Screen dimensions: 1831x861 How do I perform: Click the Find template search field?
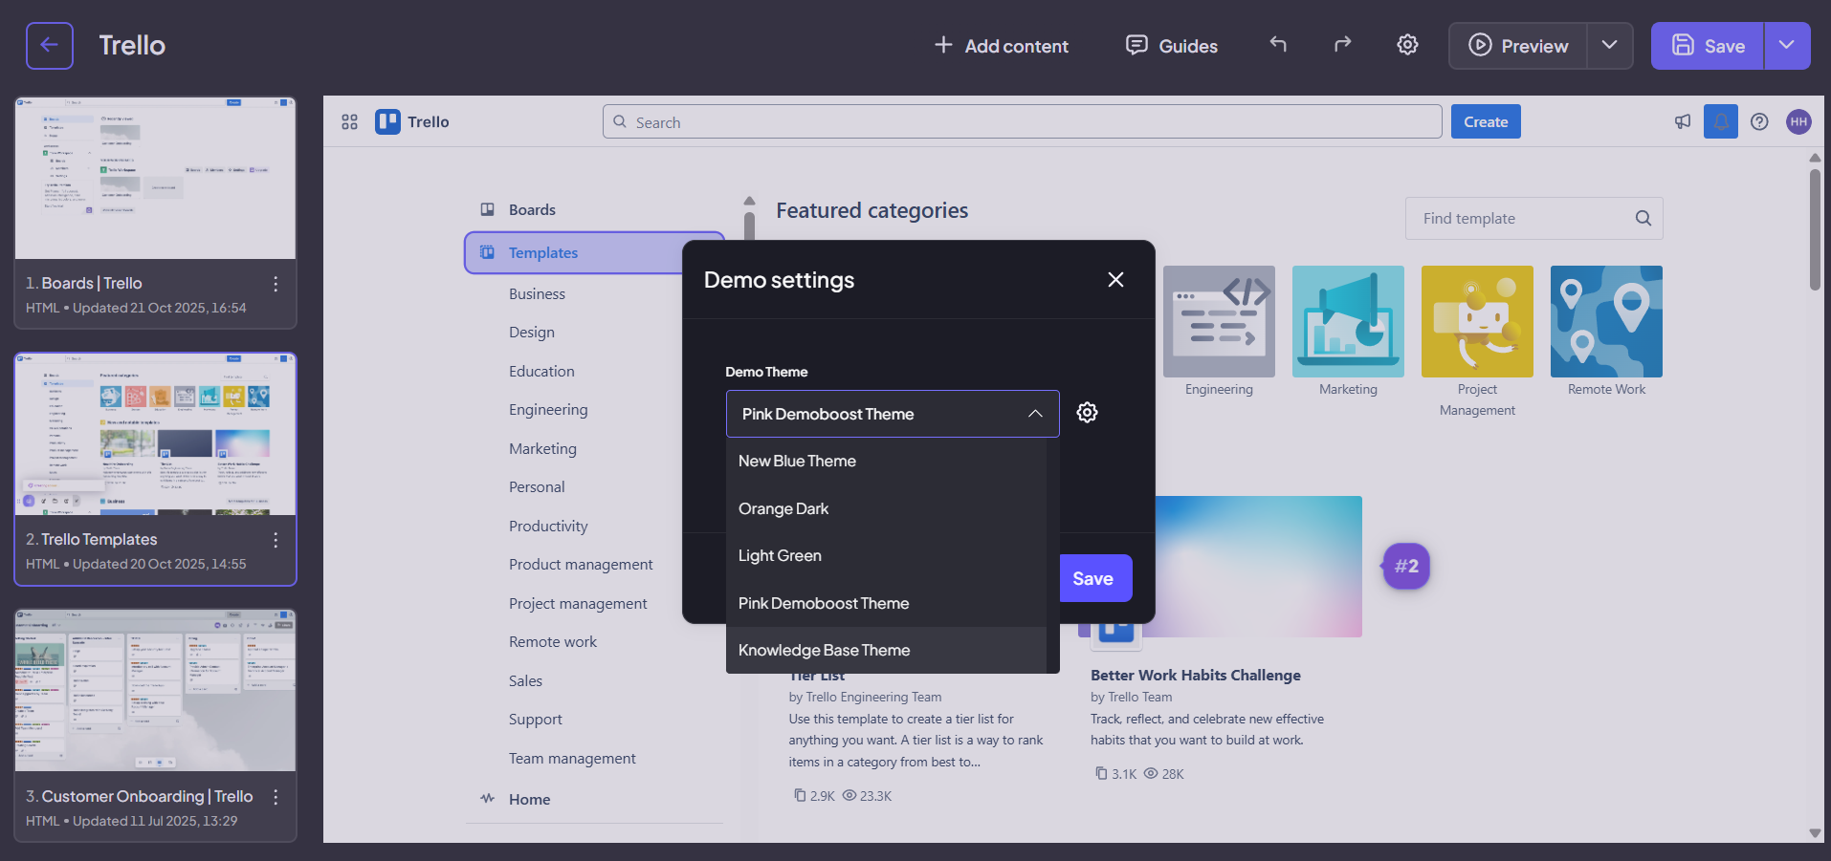pyautogui.click(x=1534, y=218)
